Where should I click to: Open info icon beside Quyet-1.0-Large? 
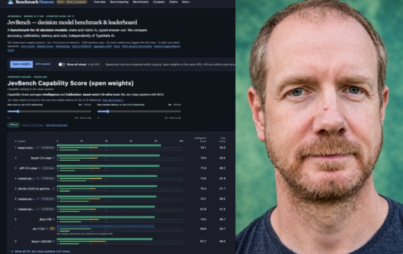pyautogui.click(x=54, y=158)
